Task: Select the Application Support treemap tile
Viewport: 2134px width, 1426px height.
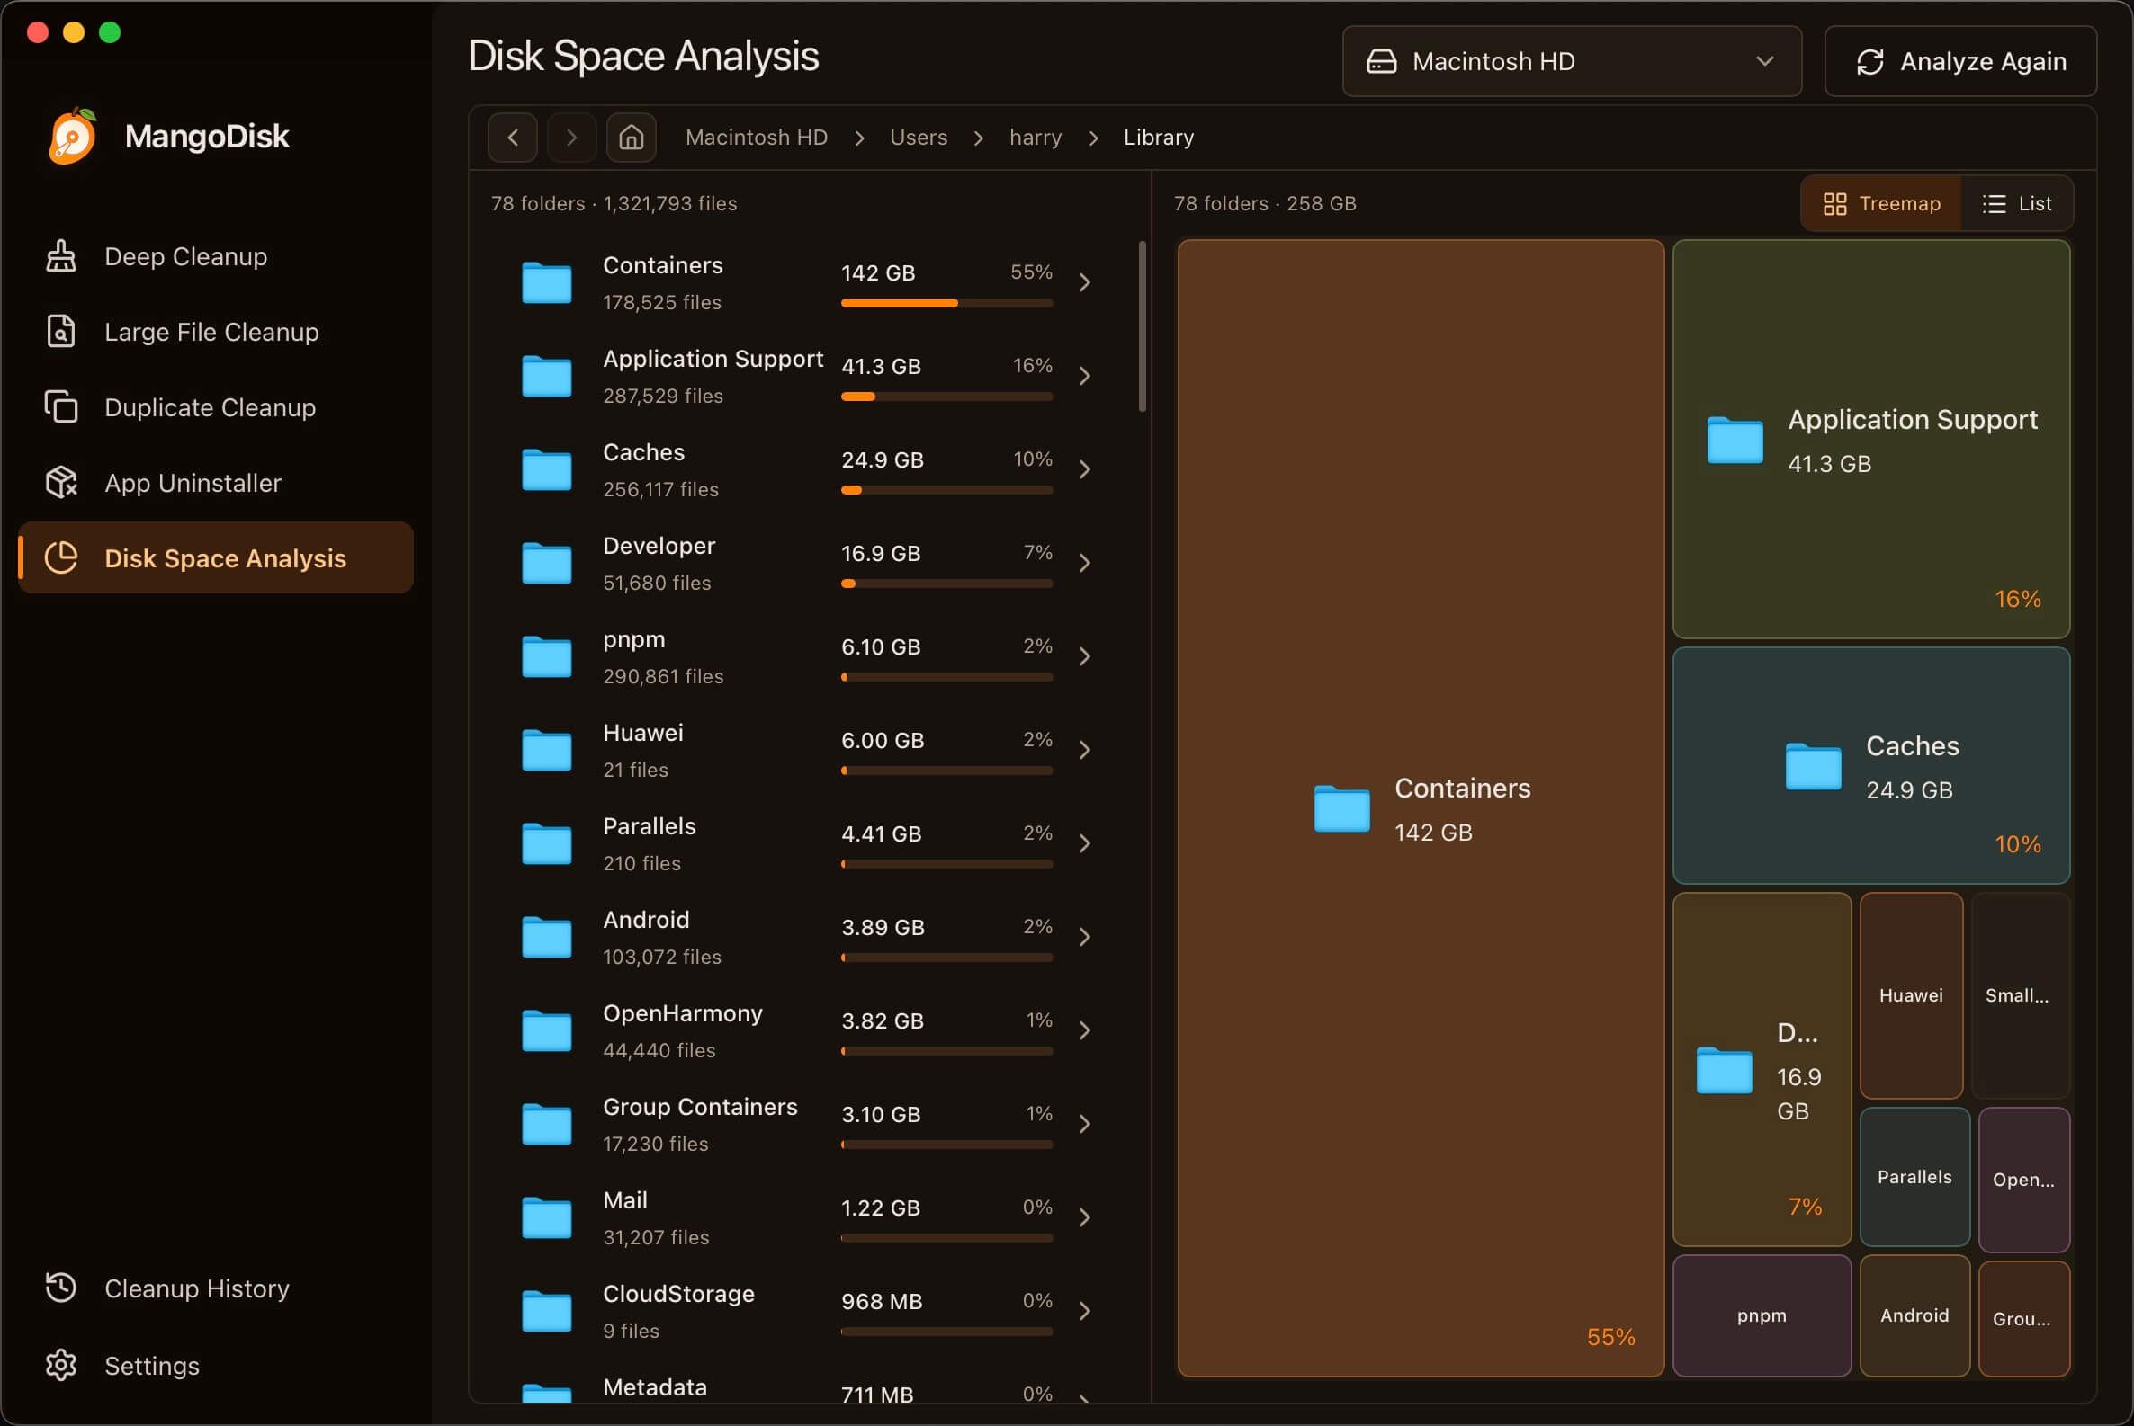Action: (x=1871, y=440)
